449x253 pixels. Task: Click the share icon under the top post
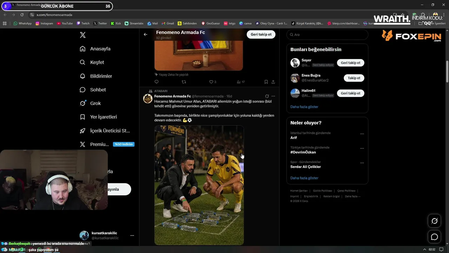click(273, 82)
